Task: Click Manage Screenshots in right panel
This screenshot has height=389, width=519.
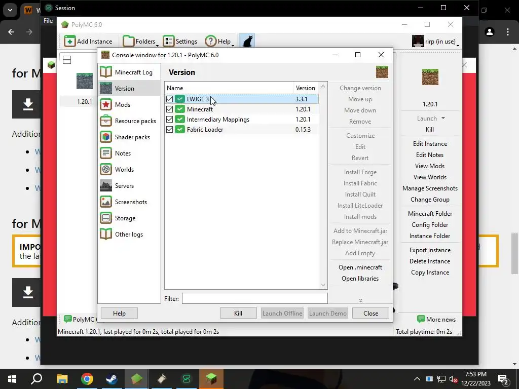Action: click(430, 188)
